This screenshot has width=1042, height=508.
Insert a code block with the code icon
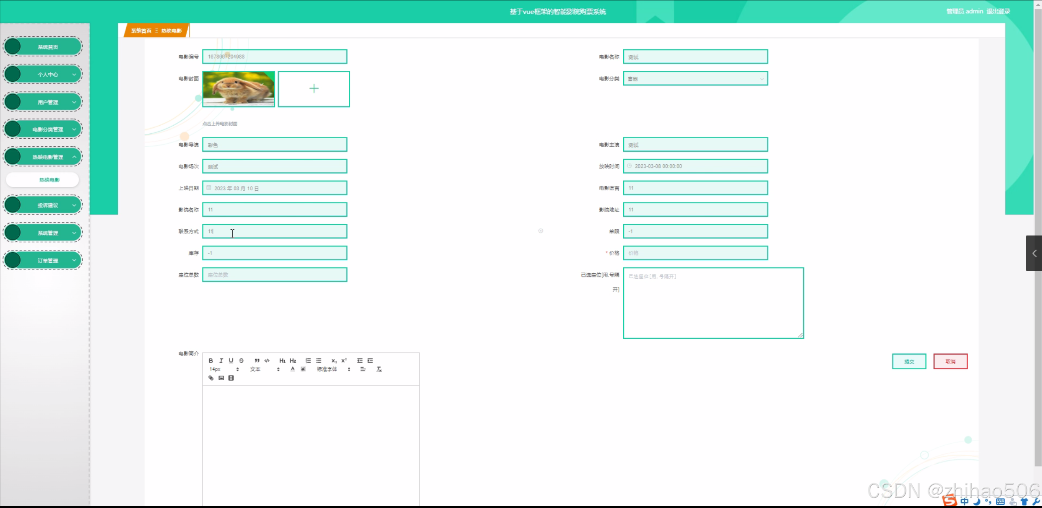pyautogui.click(x=267, y=360)
